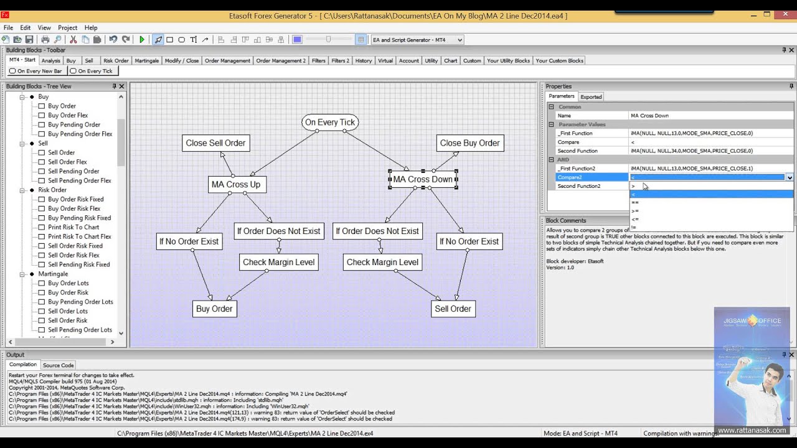Click the align bottom edges icon
The width and height of the screenshot is (797, 448).
pos(257,40)
